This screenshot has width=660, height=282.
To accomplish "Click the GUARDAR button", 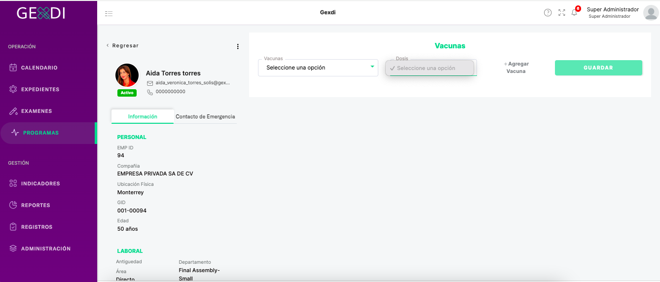I will (598, 68).
